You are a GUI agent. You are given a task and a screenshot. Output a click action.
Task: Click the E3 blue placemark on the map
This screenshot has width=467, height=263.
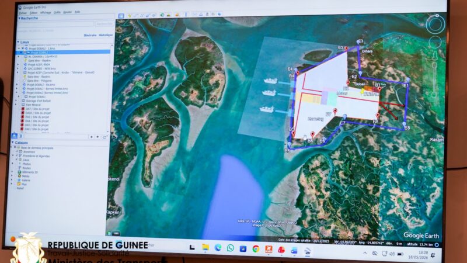pyautogui.click(x=358, y=42)
